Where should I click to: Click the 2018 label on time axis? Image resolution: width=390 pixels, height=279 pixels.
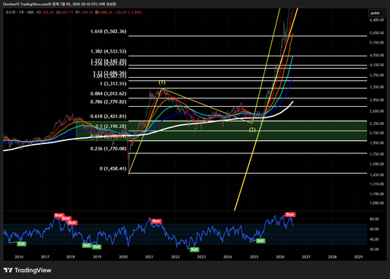tap(71, 257)
